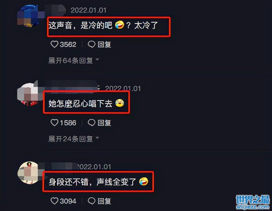272x211 pixels.
Task: Open the first commenter's blue avatar
Action: click(28, 16)
